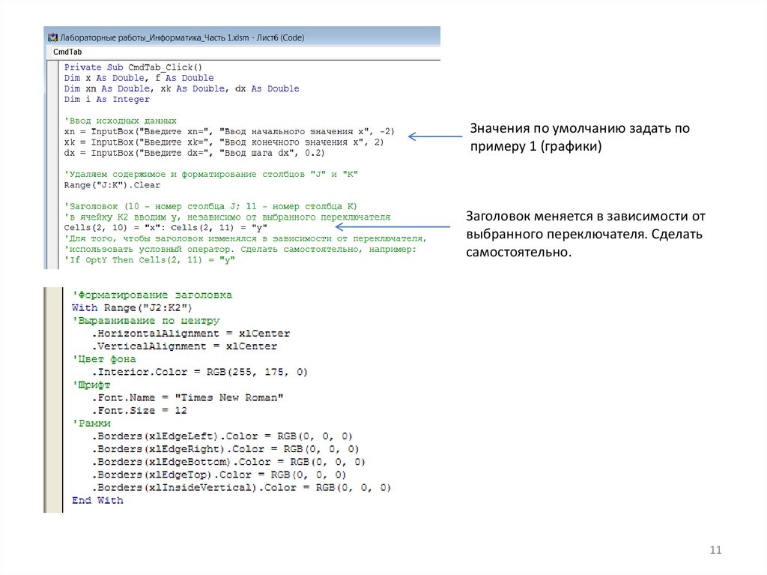The height and width of the screenshot is (575, 767).
Task: Click the line 'With Range("J2:K2")'
Action: 132,307
